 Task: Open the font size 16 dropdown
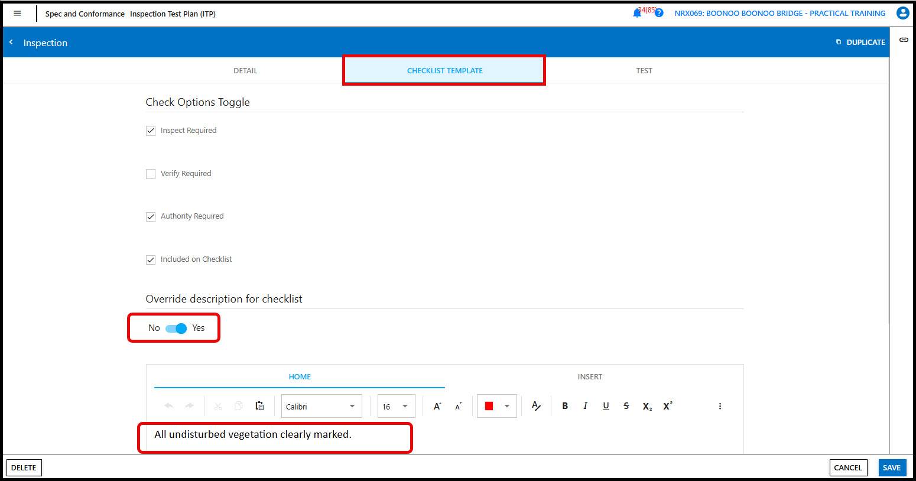pos(396,407)
